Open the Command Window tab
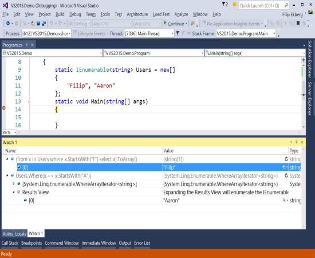315x258 pixels. pos(62,243)
